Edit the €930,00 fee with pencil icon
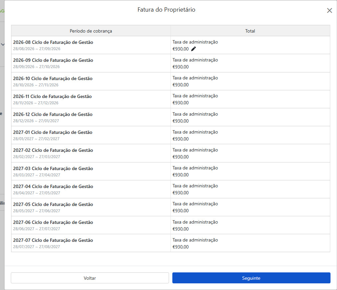Screen dimensions: 337x290 point(193,49)
